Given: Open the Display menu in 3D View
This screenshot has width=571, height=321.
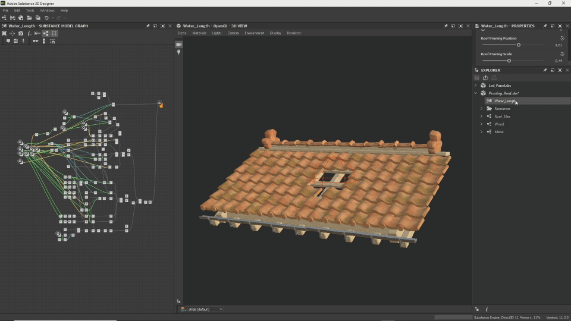Looking at the screenshot, I should [x=275, y=33].
